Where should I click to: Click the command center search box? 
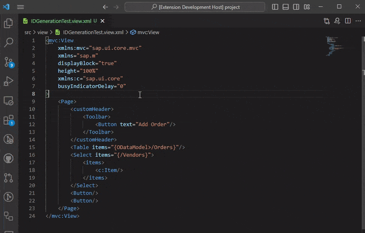point(195,7)
